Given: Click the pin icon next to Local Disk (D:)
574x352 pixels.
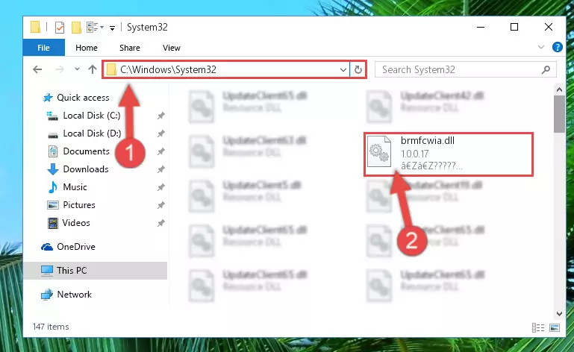Looking at the screenshot, I should [160, 133].
